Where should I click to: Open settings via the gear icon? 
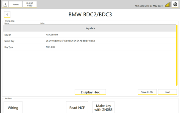[175, 4]
